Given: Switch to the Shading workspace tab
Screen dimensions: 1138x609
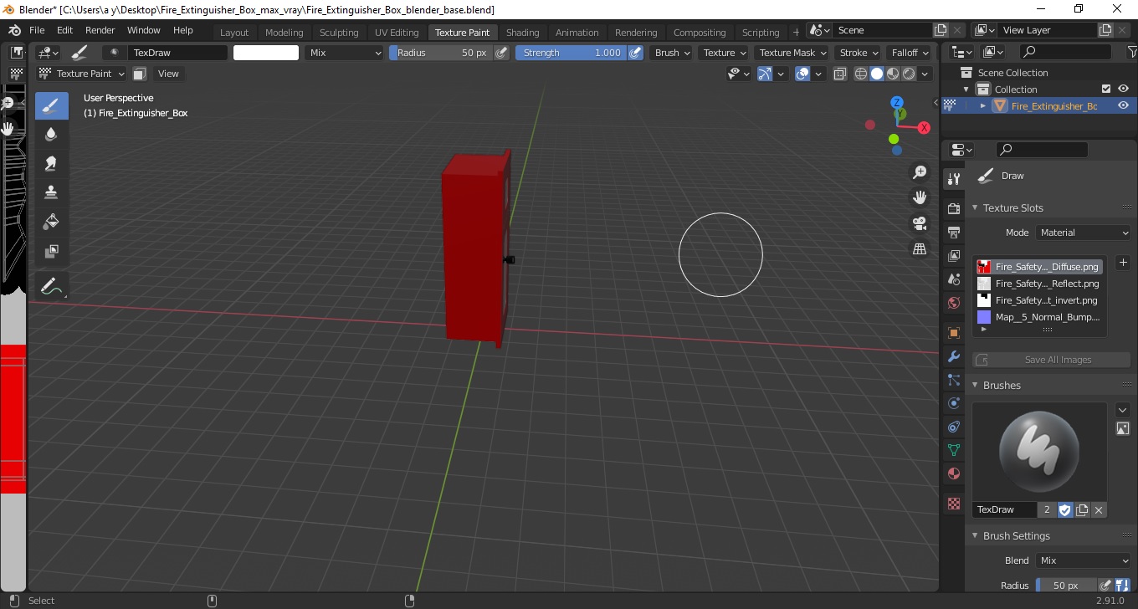Looking at the screenshot, I should (523, 33).
